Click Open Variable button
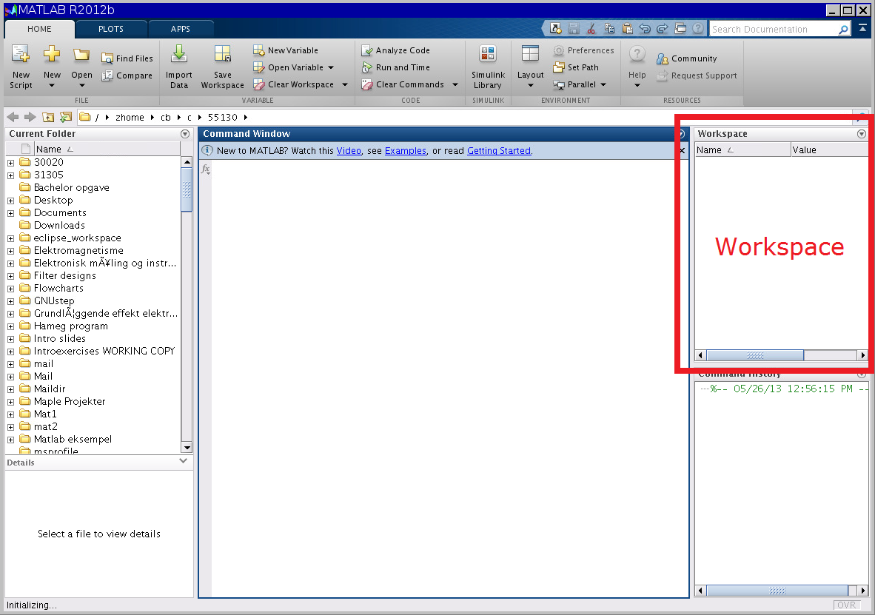This screenshot has width=875, height=615. pos(289,67)
